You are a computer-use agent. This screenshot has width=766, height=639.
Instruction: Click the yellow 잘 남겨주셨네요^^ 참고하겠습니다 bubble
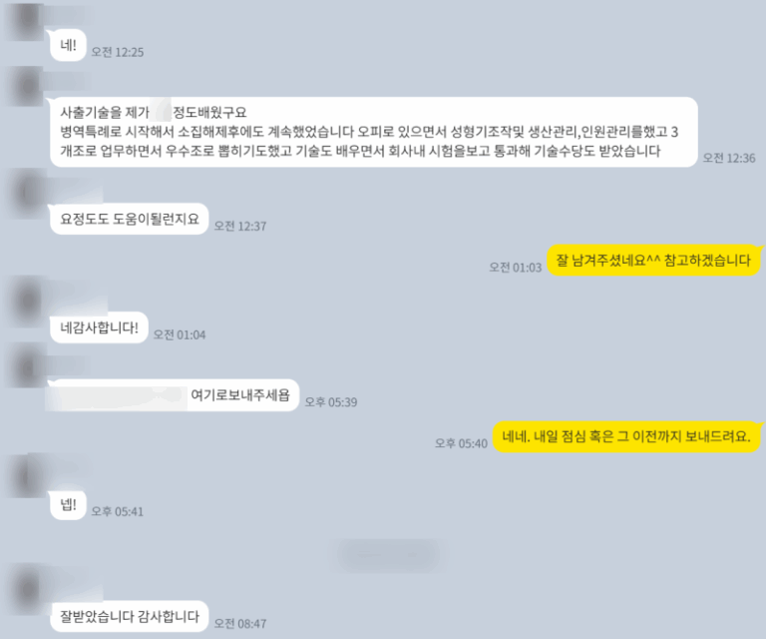coord(653,261)
